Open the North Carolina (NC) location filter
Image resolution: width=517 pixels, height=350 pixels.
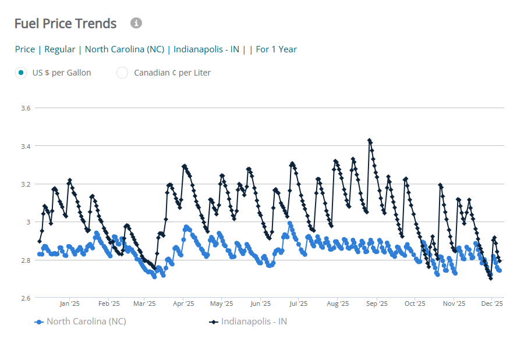[123, 49]
